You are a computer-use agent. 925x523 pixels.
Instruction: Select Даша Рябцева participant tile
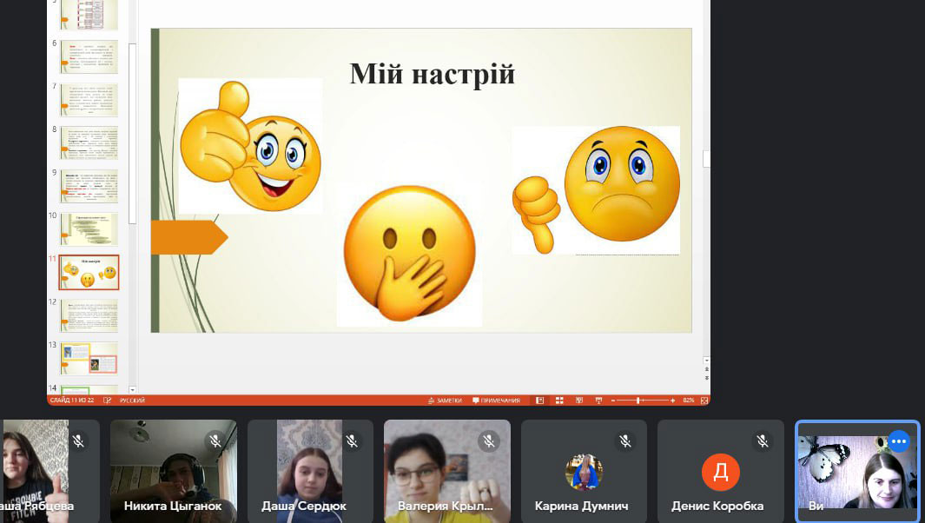(x=50, y=471)
